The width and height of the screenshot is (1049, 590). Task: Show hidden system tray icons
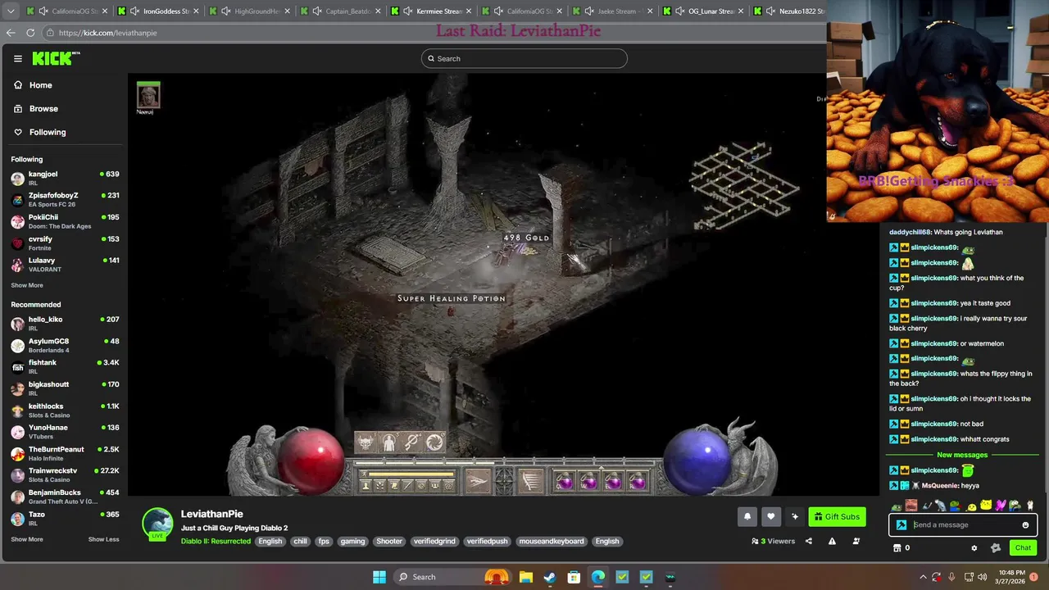[923, 577]
